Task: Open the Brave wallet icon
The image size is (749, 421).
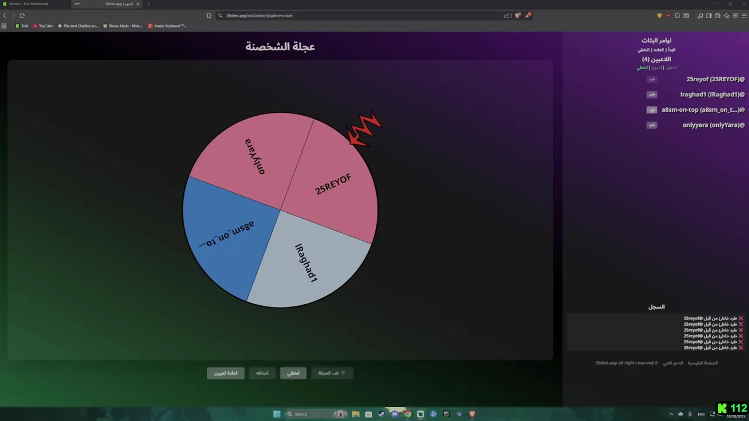Action: point(717,16)
